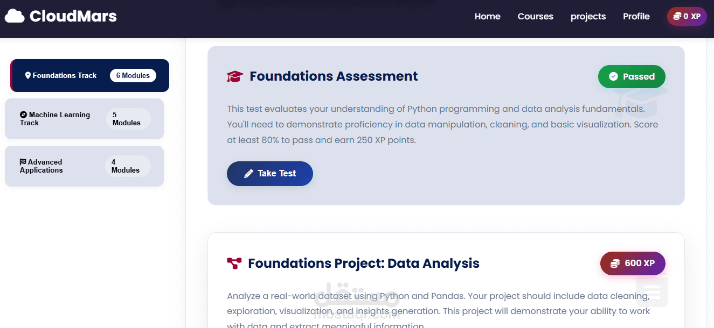Click the graduation cap icon beside Foundations Assessment

(x=235, y=76)
